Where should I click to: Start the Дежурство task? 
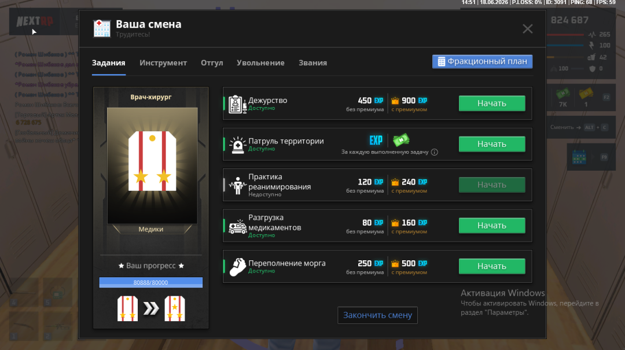[492, 103]
